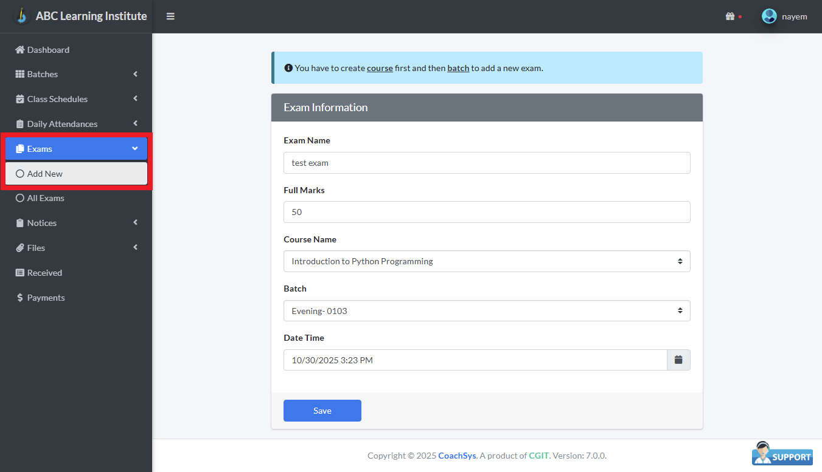
Task: Click the nayem user avatar
Action: (x=769, y=16)
